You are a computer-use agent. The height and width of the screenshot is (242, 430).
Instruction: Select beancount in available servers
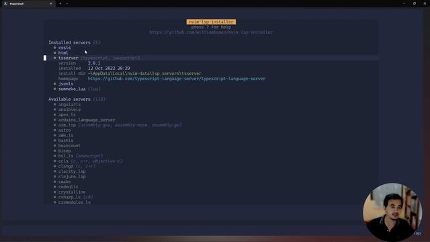point(69,146)
